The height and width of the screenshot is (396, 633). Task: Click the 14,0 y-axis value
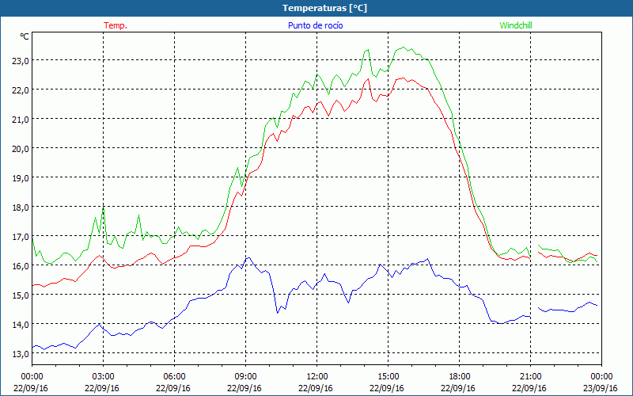click(x=21, y=324)
